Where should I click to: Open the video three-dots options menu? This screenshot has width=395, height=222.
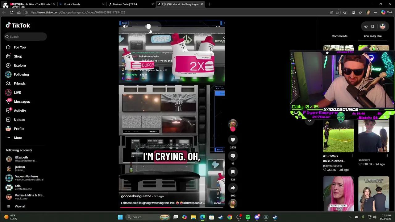pyautogui.click(x=218, y=27)
